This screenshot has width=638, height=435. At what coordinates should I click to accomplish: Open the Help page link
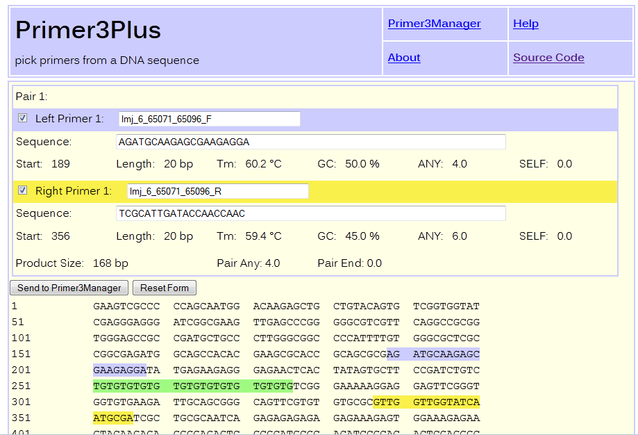(526, 24)
